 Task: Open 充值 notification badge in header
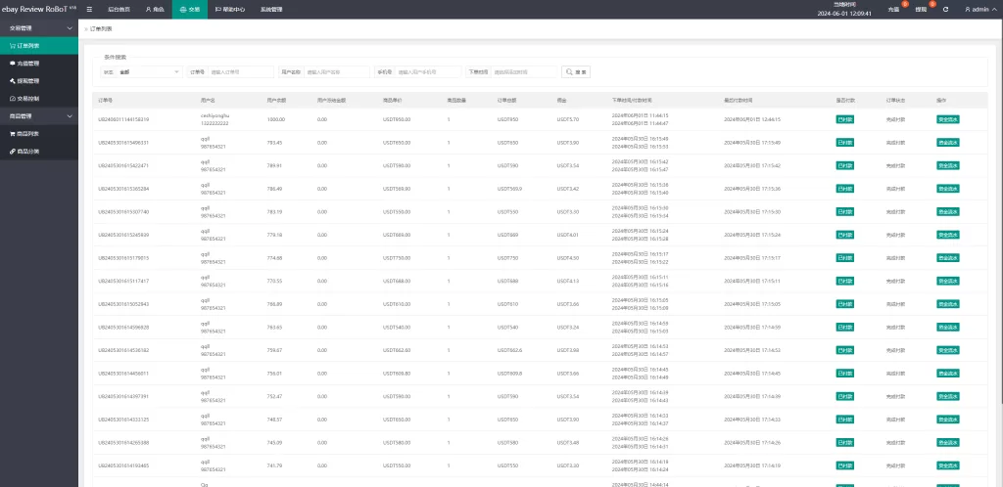pos(893,9)
